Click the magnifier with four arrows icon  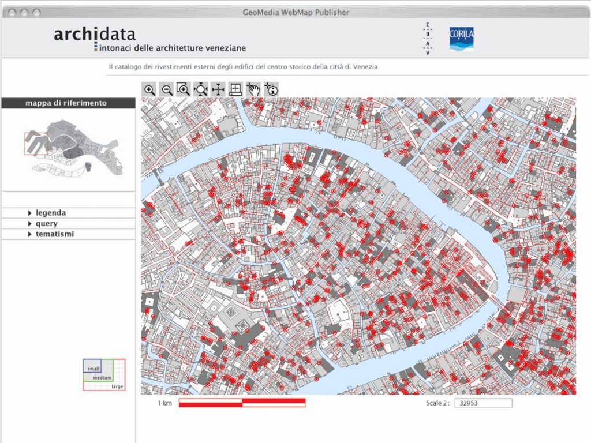201,89
